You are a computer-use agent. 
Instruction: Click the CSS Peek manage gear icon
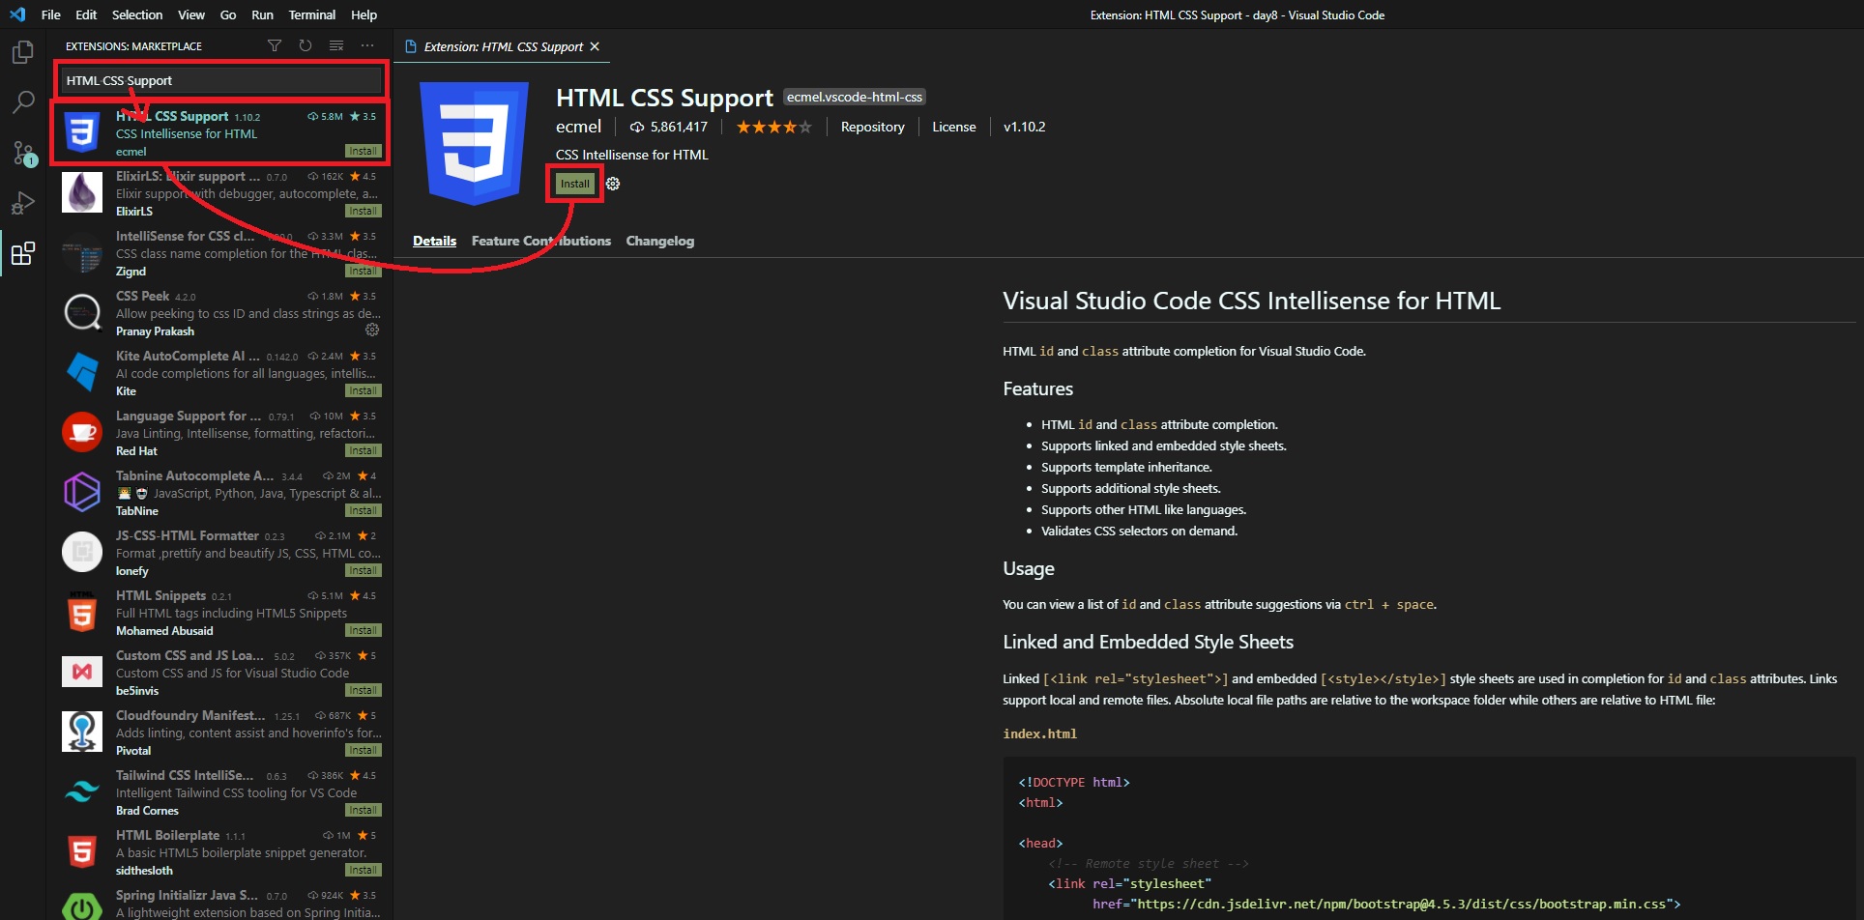click(x=372, y=331)
